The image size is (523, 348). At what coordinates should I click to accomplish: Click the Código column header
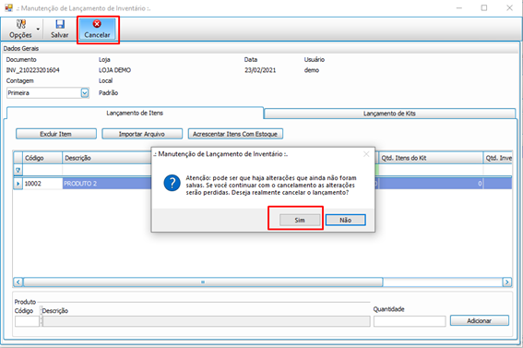[42, 158]
